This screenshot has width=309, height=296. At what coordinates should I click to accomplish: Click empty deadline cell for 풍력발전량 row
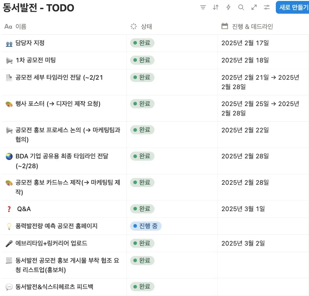263,226
